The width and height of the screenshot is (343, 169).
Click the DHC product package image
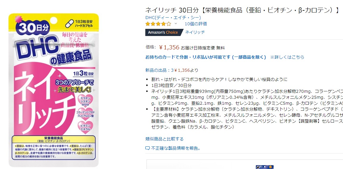pyautogui.click(x=54, y=90)
